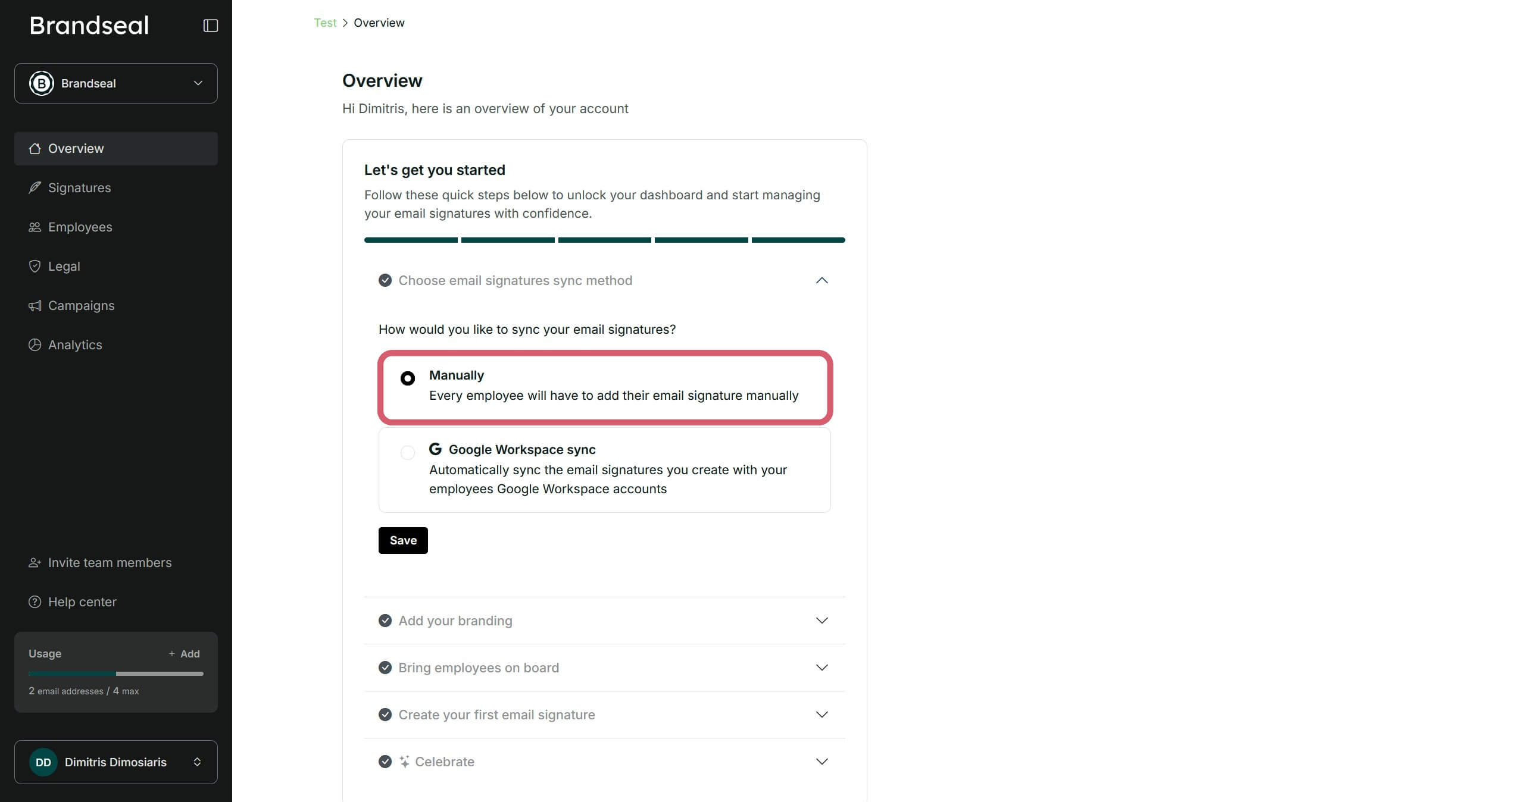Click the Save button

tap(403, 540)
